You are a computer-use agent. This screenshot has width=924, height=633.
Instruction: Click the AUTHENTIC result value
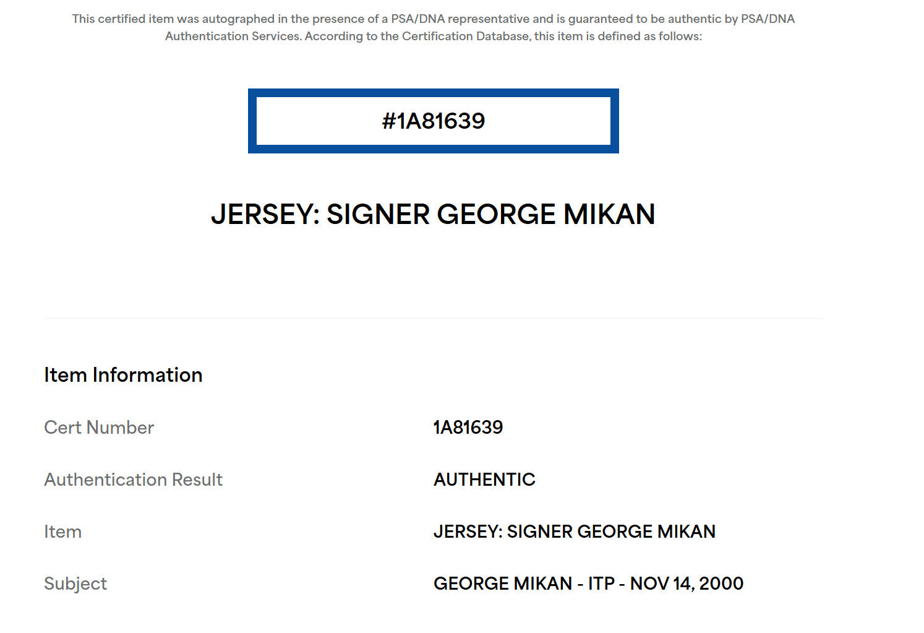click(x=484, y=480)
